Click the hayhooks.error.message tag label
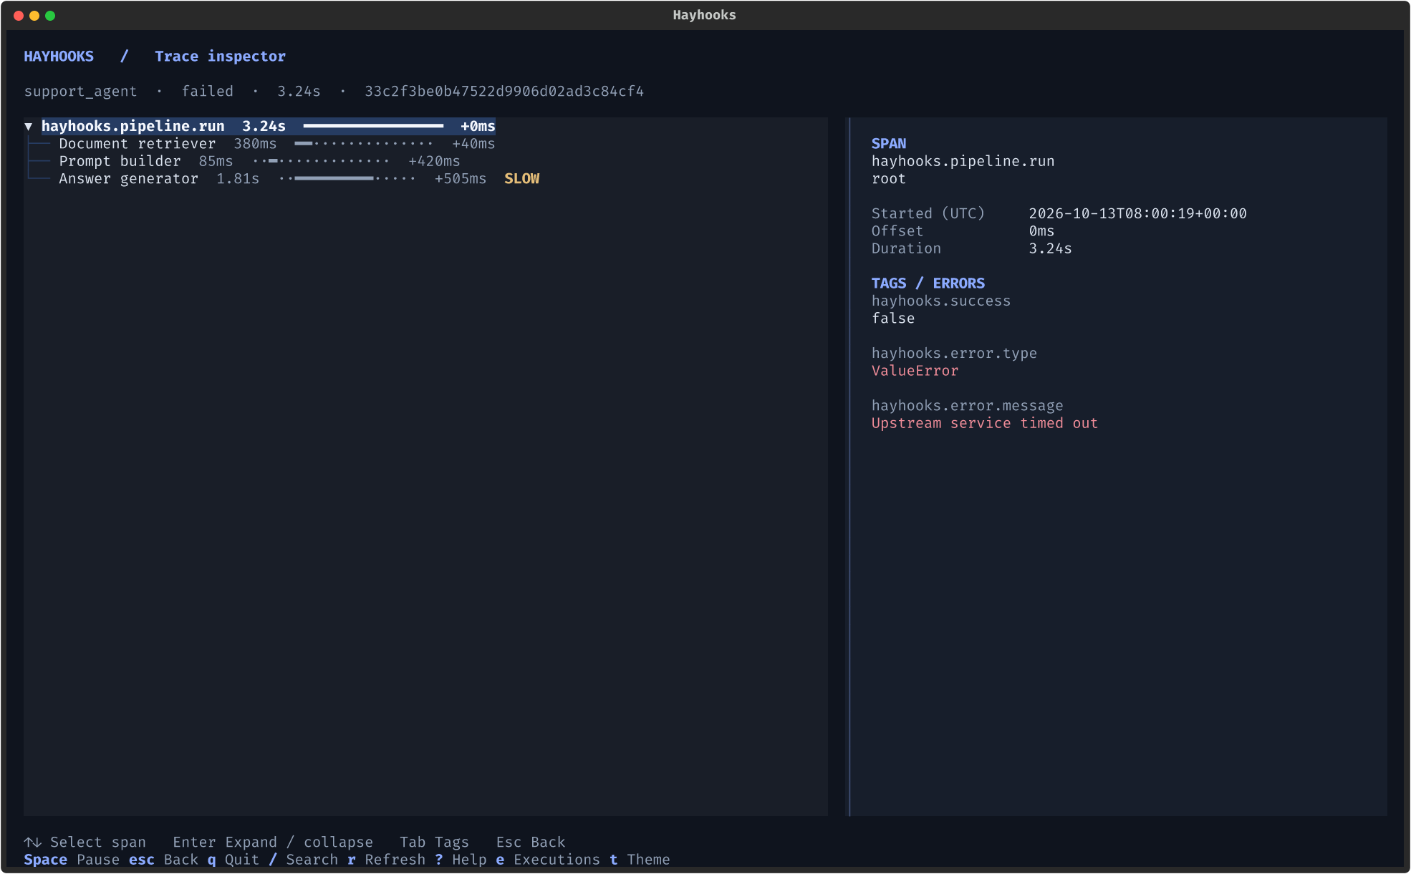The width and height of the screenshot is (1411, 874). tap(968, 406)
